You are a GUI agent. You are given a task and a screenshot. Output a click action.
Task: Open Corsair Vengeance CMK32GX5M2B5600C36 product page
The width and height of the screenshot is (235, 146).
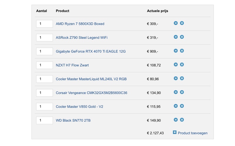click(91, 93)
